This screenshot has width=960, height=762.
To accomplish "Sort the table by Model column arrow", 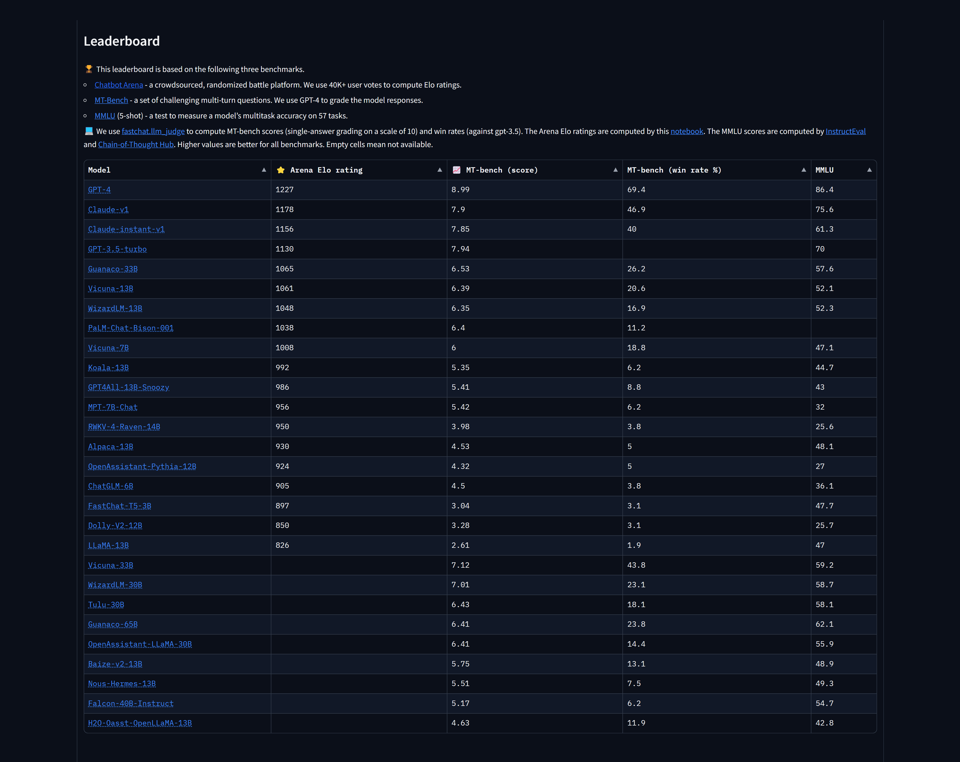I will pos(263,170).
